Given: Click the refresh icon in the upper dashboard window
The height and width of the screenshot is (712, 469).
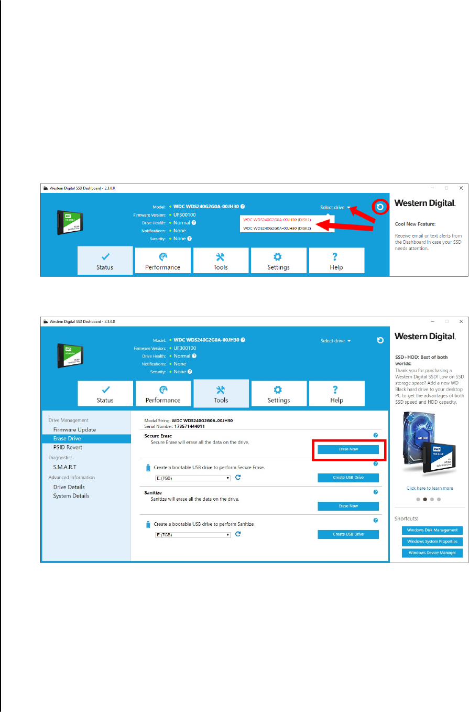Looking at the screenshot, I should point(380,207).
